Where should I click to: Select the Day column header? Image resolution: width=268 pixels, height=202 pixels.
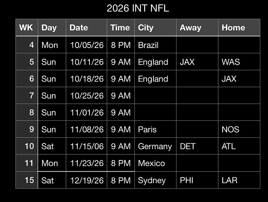49,28
